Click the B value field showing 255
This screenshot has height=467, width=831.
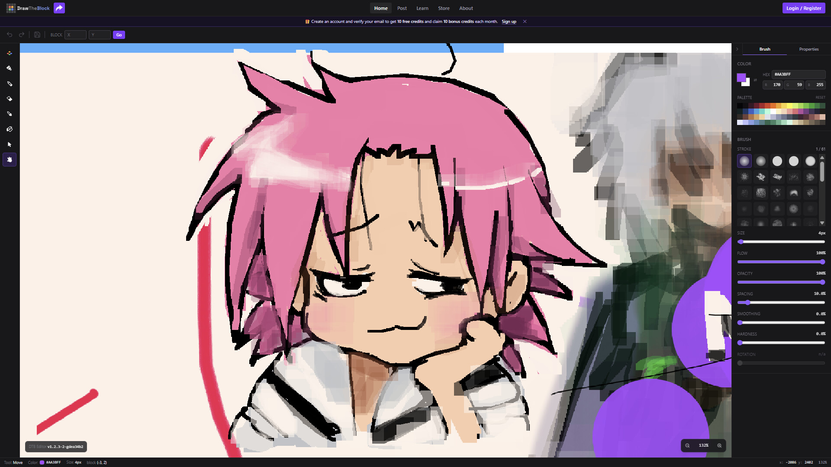[816, 85]
